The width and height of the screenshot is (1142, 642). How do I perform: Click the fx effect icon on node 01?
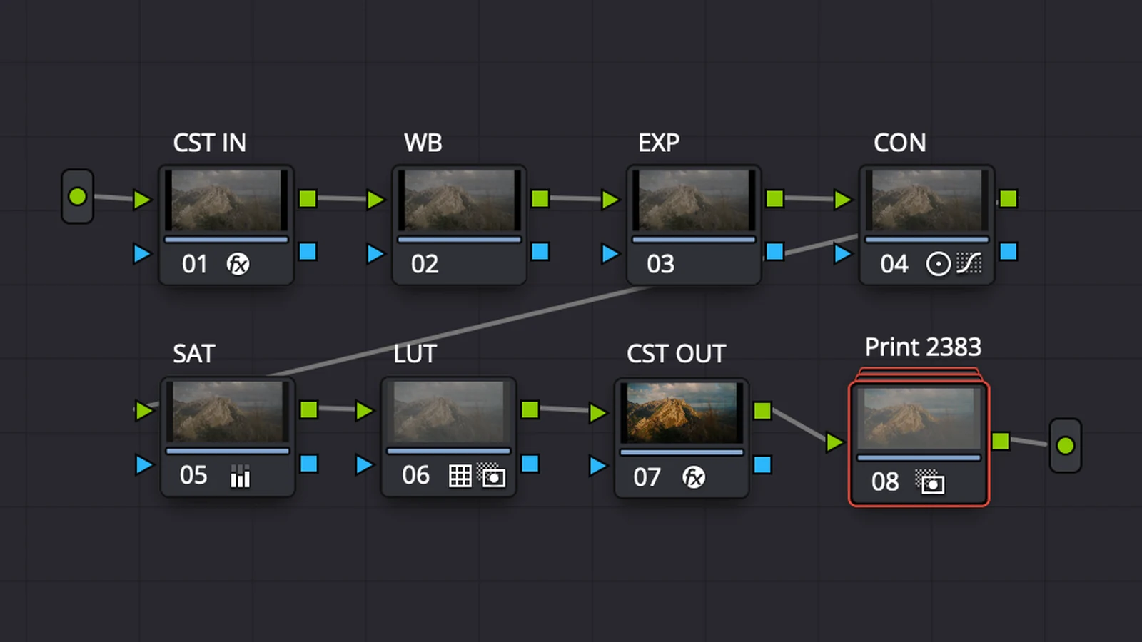(238, 264)
